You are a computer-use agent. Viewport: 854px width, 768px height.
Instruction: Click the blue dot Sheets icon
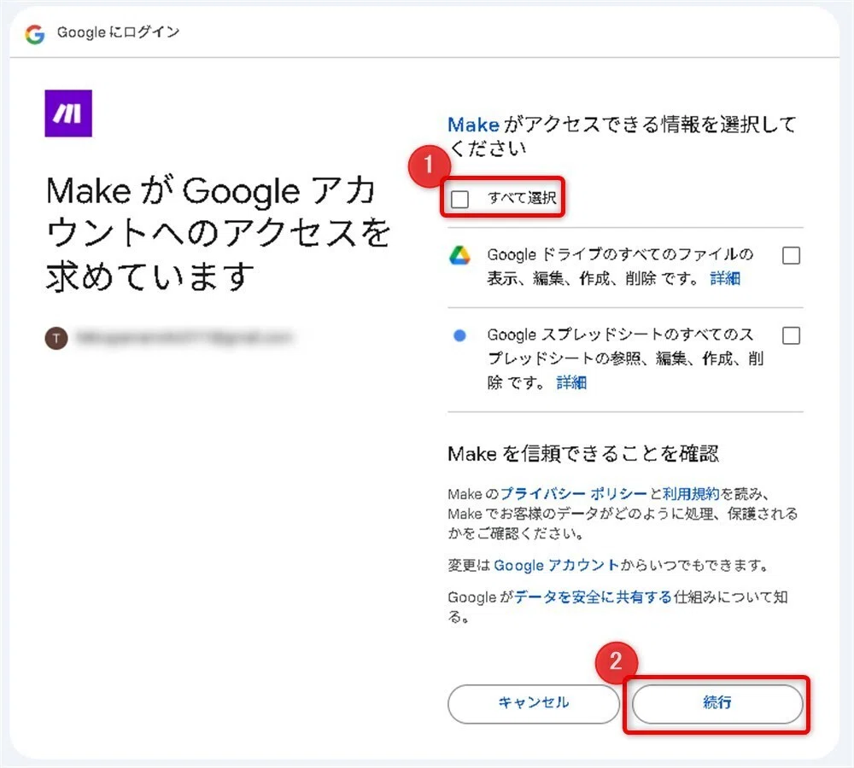coord(459,335)
